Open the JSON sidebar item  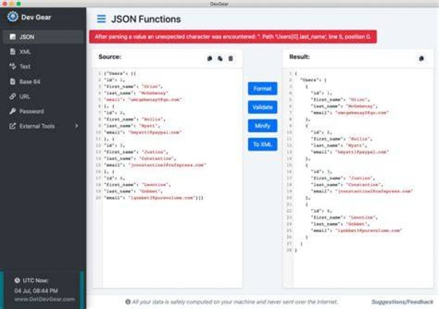point(43,37)
